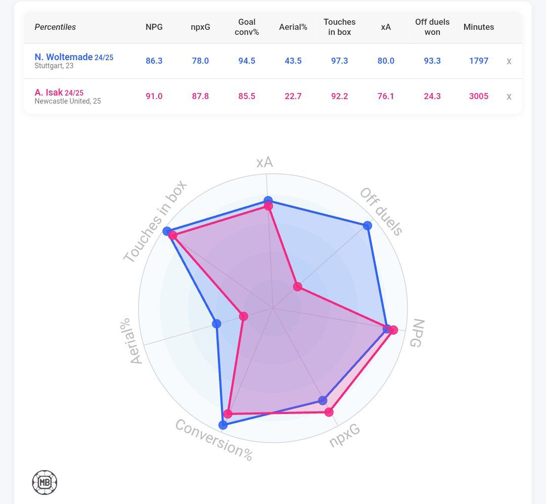
Task: Click Minutes column header
Action: (x=479, y=27)
